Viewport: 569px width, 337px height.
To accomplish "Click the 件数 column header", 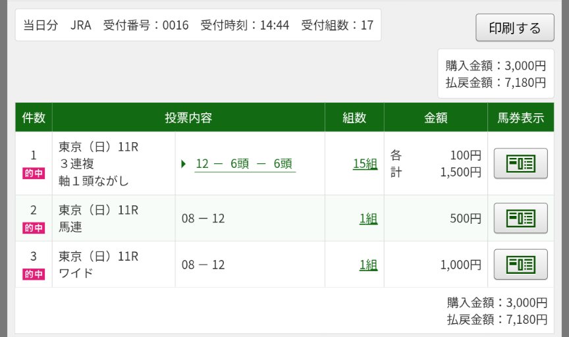I will pyautogui.click(x=34, y=118).
